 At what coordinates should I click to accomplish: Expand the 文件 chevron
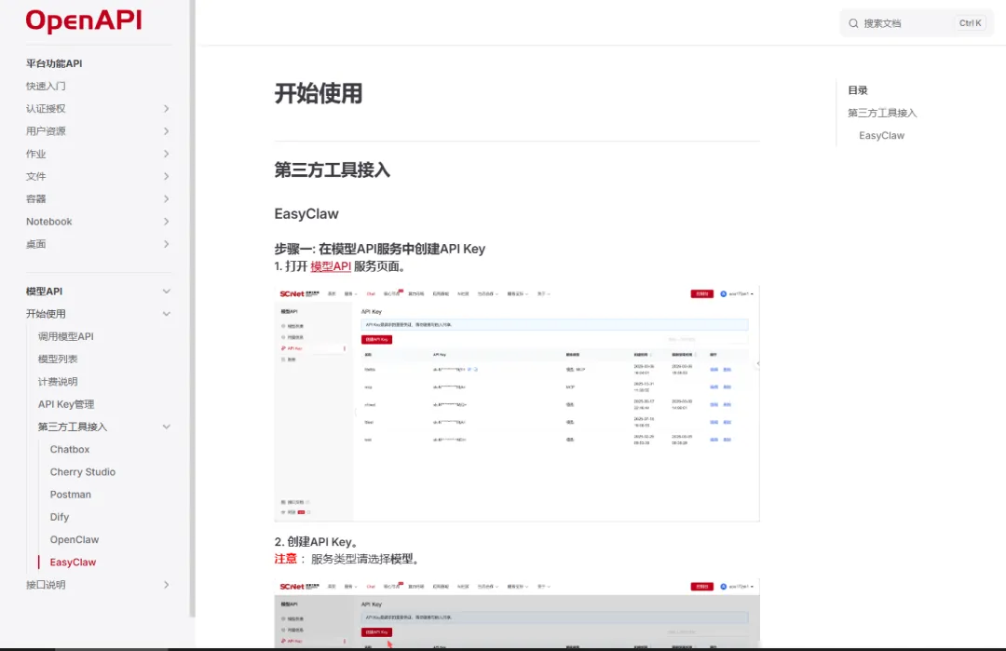pos(166,176)
